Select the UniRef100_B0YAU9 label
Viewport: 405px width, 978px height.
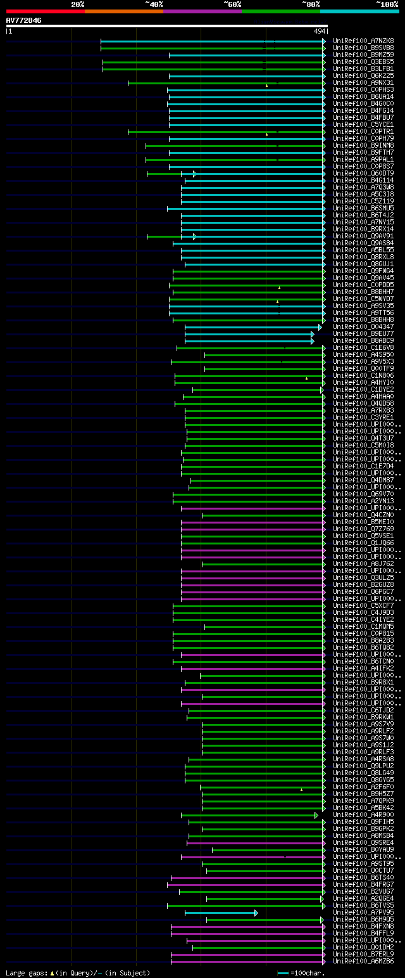[364, 849]
